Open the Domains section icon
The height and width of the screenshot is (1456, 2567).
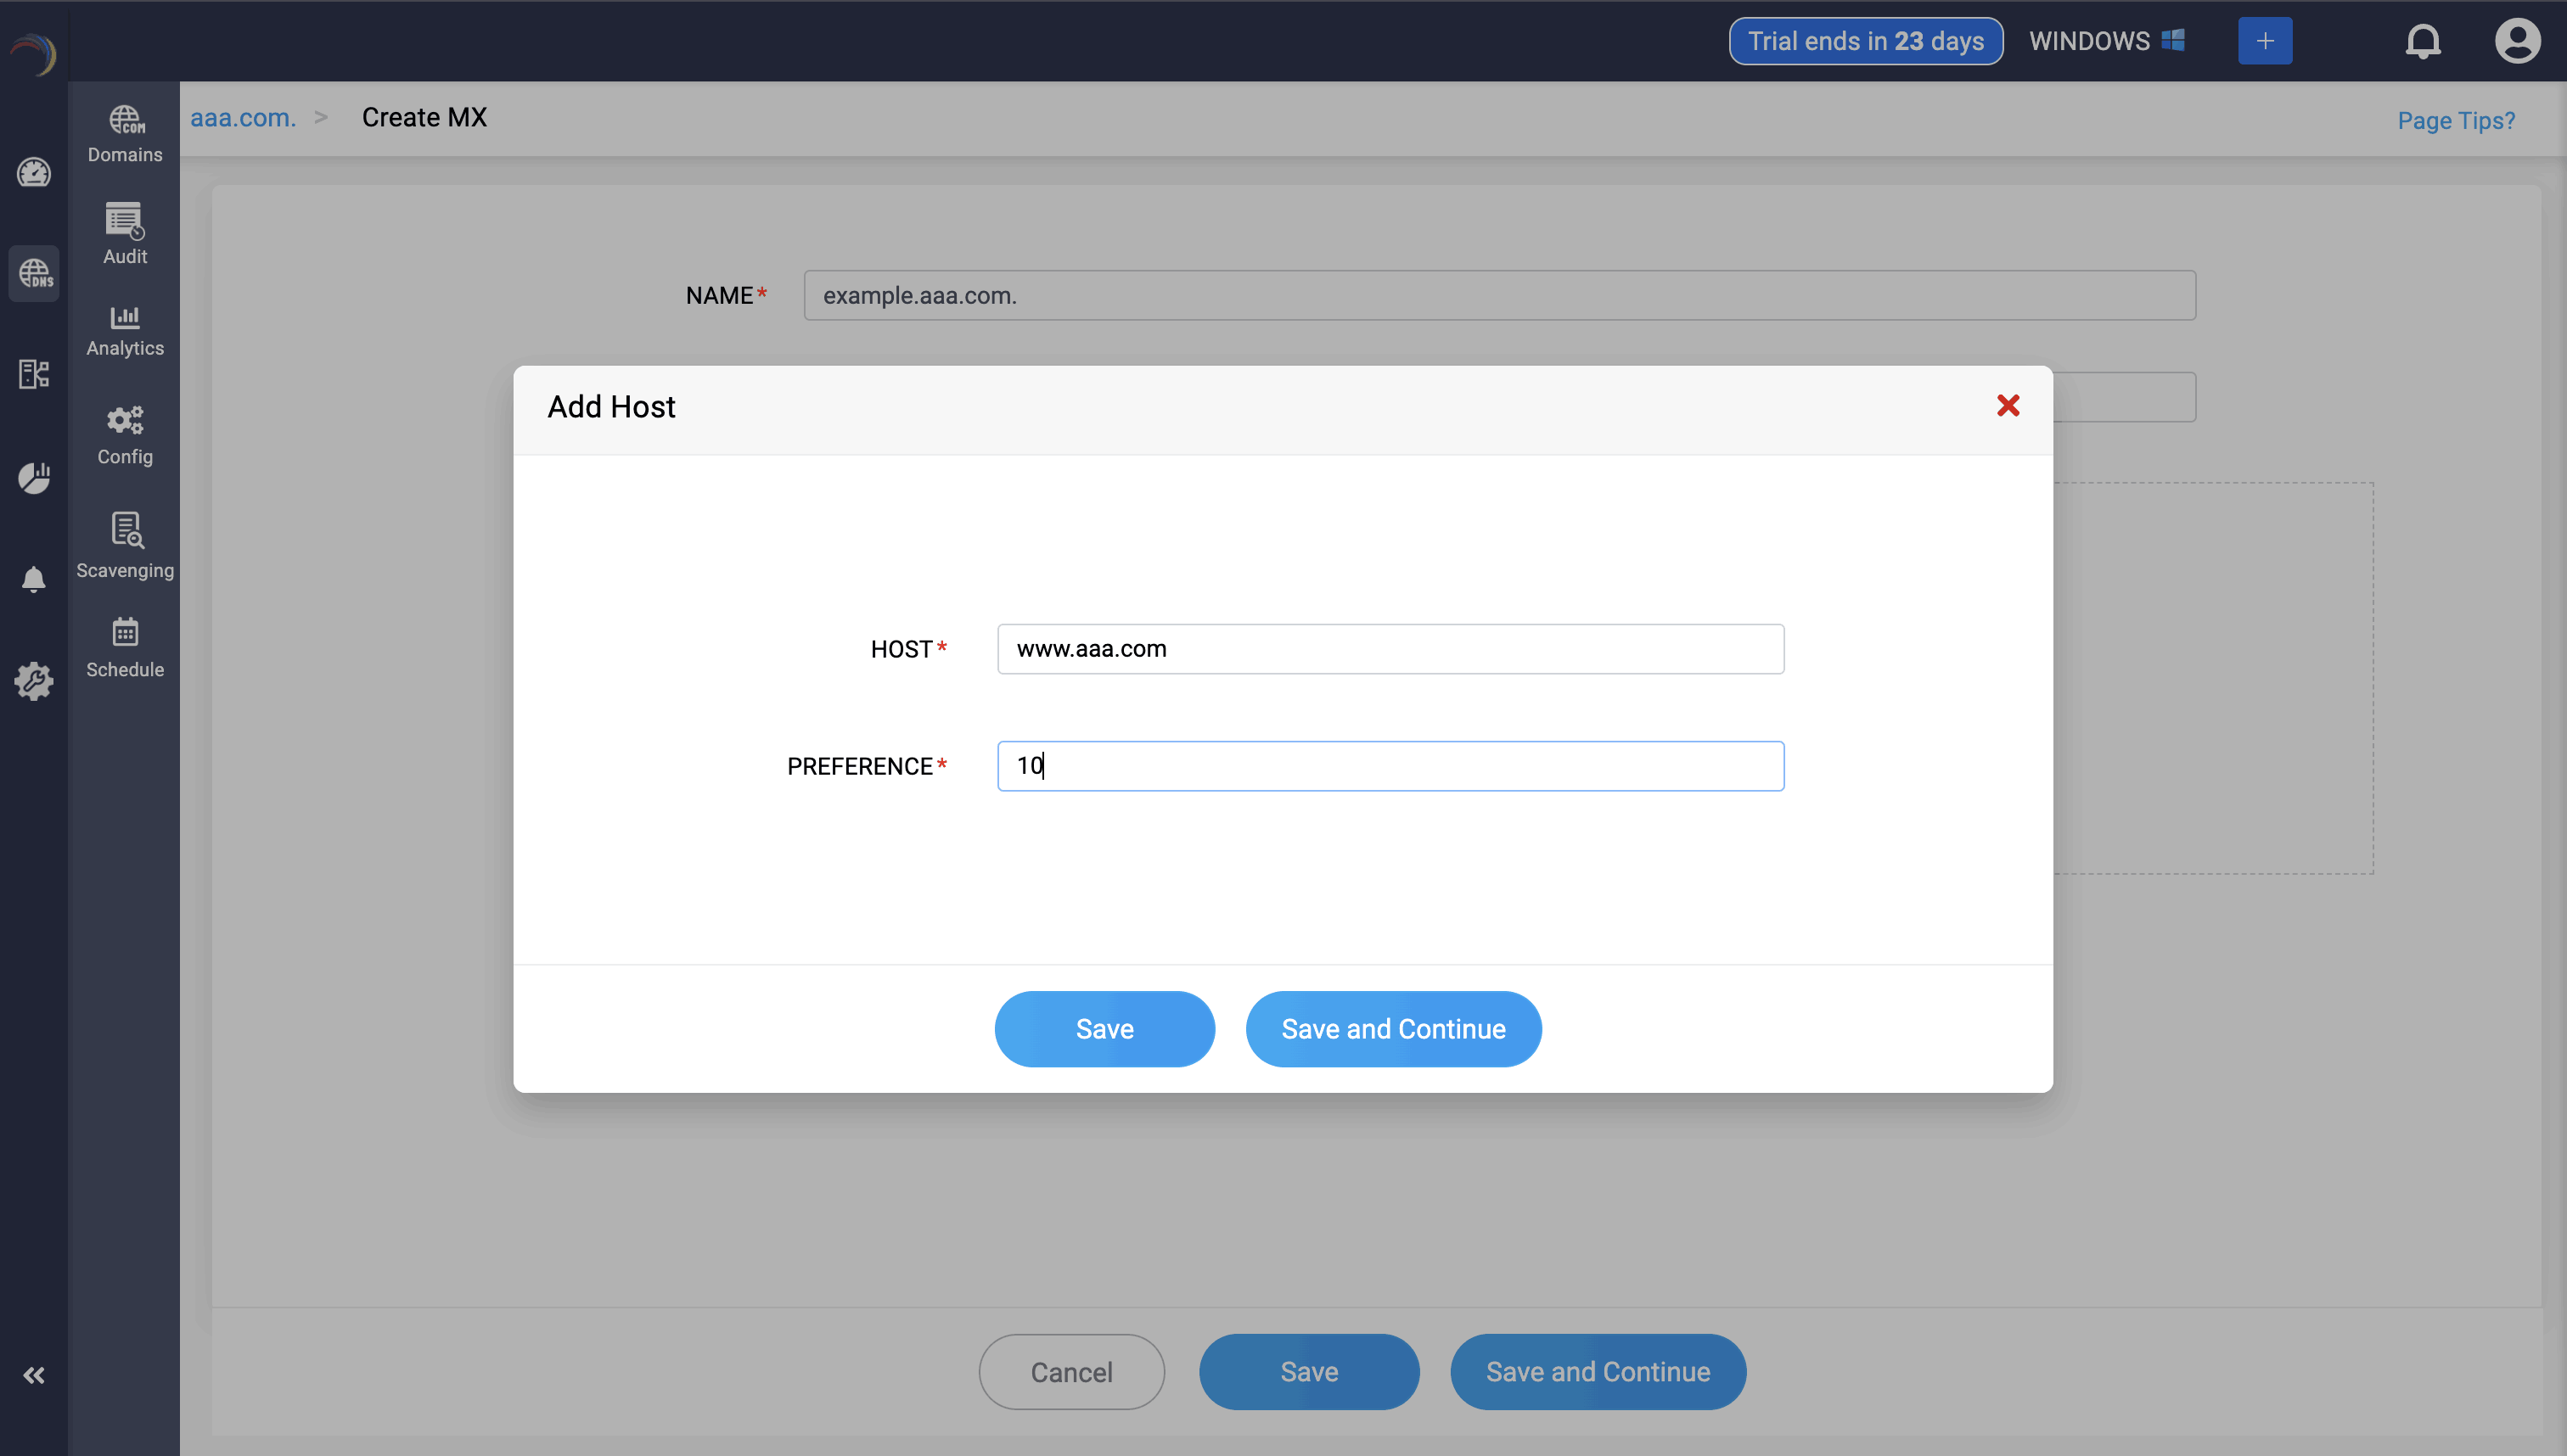point(125,133)
